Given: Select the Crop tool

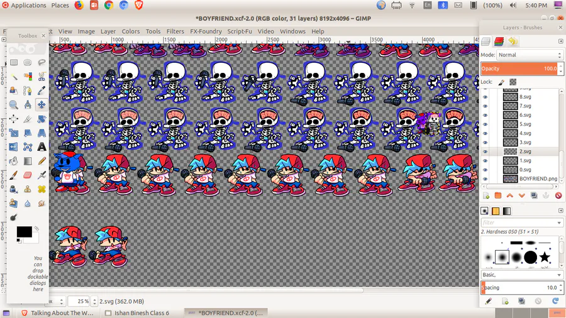Looking at the screenshot, I should 28,119.
